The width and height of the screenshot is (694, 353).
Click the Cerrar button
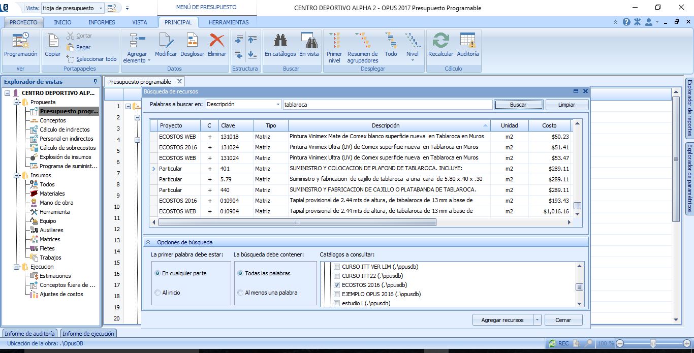pyautogui.click(x=563, y=320)
